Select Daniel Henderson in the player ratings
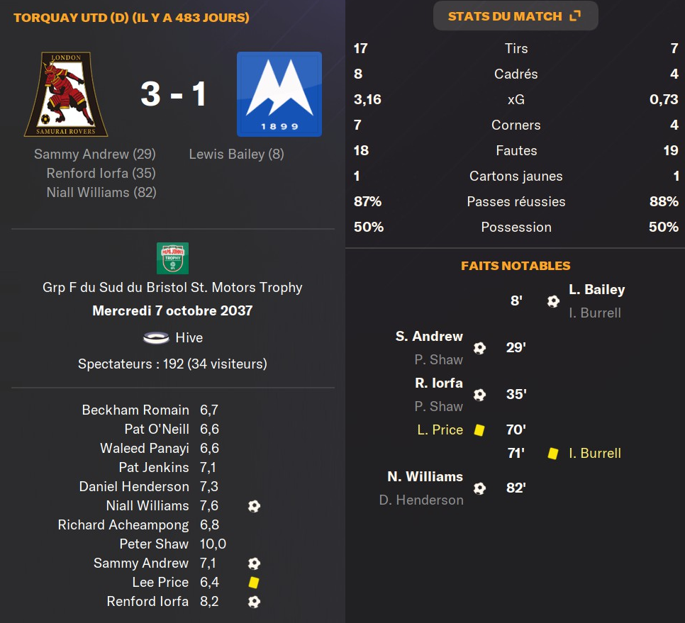Image resolution: width=685 pixels, height=623 pixels. [x=134, y=487]
